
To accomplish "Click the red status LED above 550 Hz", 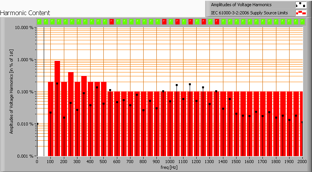I will [111, 21].
